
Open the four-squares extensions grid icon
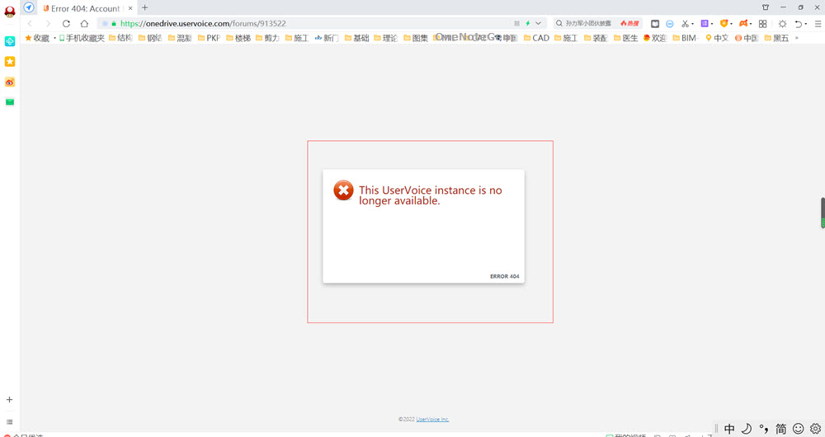pos(763,24)
